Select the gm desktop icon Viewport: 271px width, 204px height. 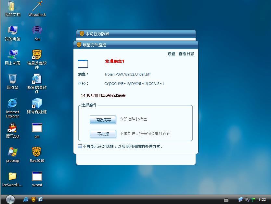coord(37,130)
